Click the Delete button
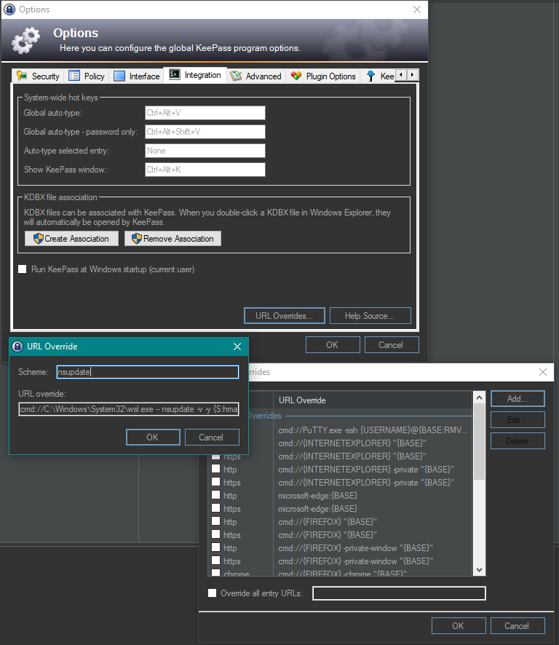The height and width of the screenshot is (645, 559). pos(518,441)
